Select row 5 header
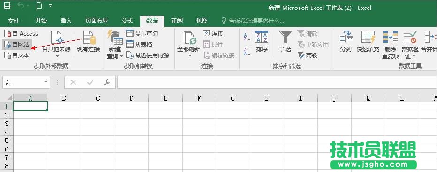 pyautogui.click(x=7, y=140)
